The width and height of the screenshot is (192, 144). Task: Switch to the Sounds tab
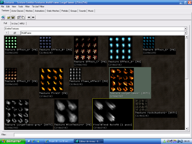[x=82, y=11]
